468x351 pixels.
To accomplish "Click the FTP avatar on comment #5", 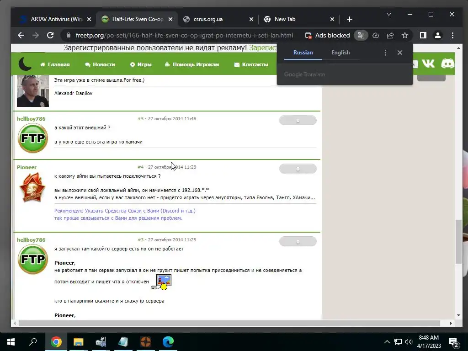I will click(x=33, y=138).
